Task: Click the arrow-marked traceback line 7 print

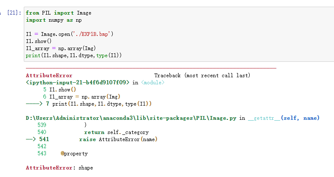Action: pos(89,104)
